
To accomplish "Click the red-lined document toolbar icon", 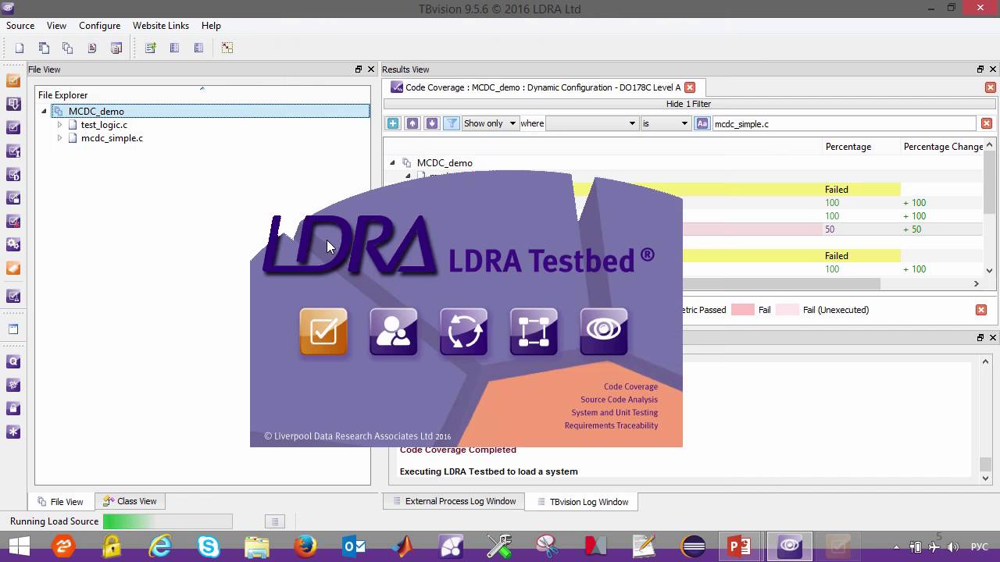I will [x=91, y=48].
